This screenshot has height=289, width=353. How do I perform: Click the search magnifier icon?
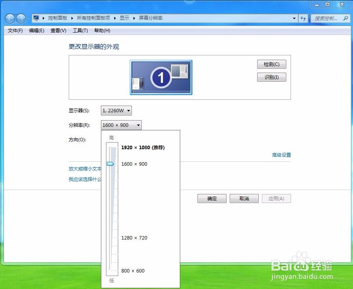(346, 18)
